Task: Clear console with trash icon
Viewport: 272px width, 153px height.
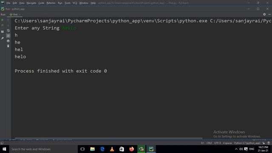Action: pos(8,46)
